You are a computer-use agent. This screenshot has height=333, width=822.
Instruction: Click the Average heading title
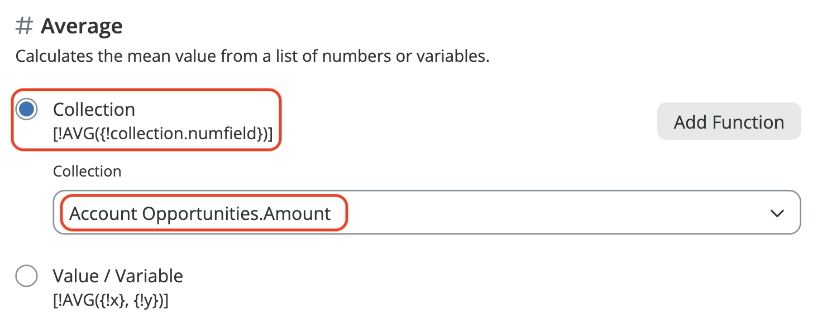point(82,27)
